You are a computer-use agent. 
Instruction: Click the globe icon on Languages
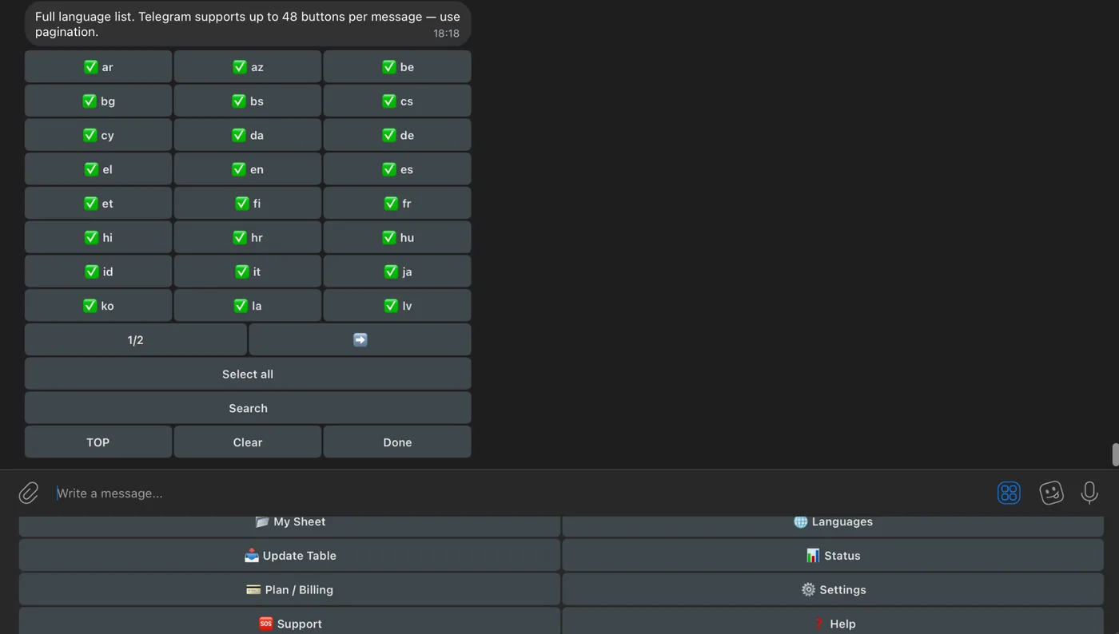pyautogui.click(x=800, y=521)
